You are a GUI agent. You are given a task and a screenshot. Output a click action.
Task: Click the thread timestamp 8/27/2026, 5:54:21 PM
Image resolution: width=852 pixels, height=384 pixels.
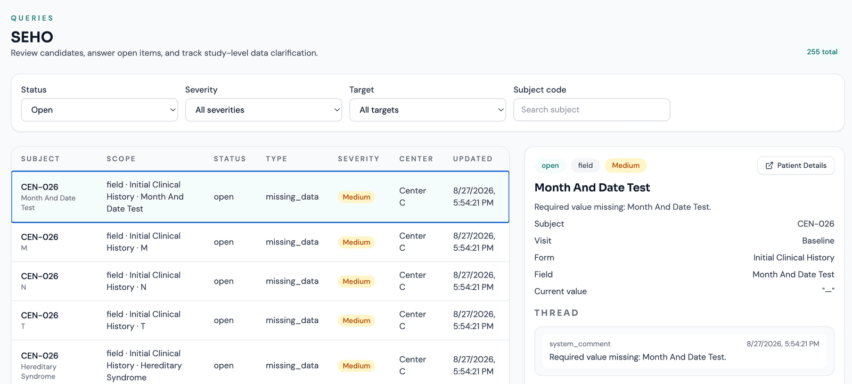[783, 344]
